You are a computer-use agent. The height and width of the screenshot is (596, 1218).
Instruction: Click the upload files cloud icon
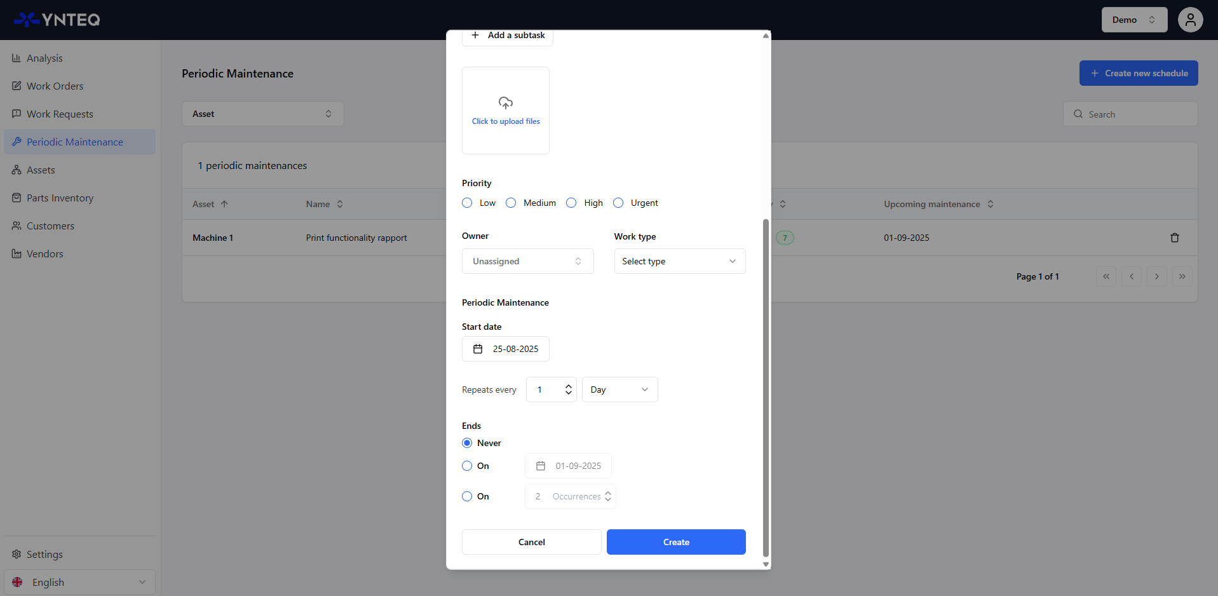click(505, 103)
